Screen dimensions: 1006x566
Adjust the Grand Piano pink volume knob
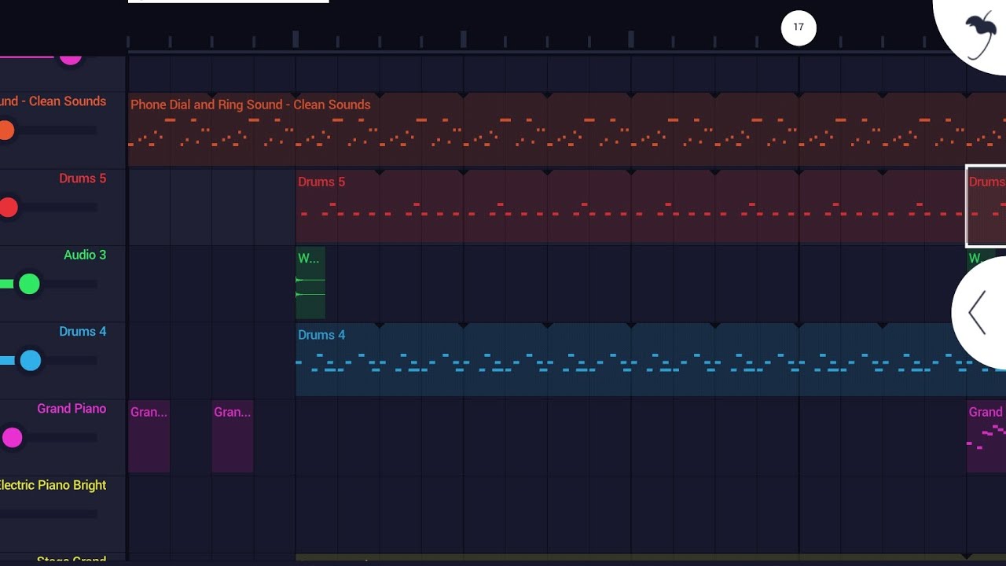pos(13,438)
